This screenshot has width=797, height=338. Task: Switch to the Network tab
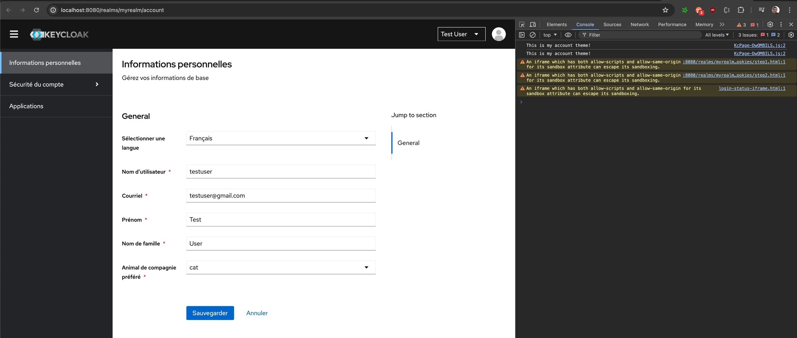pos(639,25)
